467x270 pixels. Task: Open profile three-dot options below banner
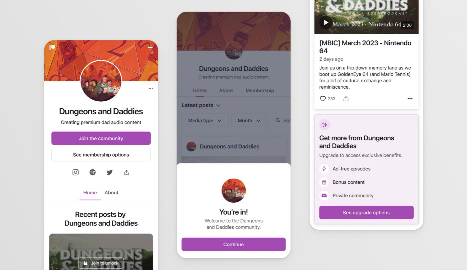point(151,88)
